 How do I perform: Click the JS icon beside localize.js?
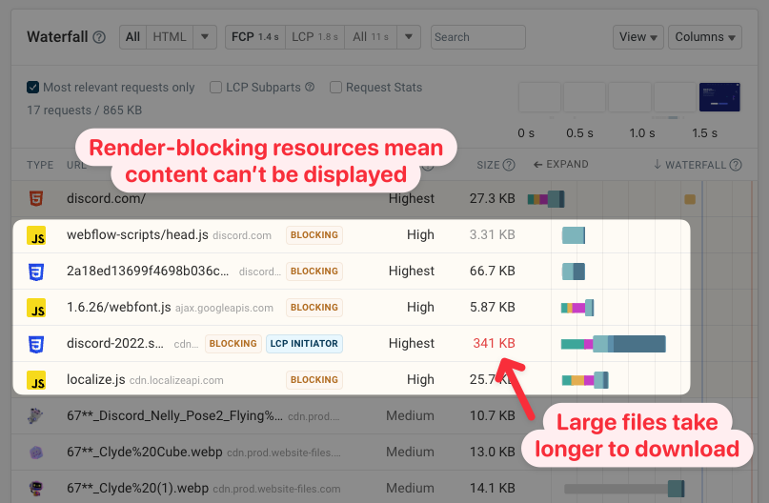coord(36,380)
